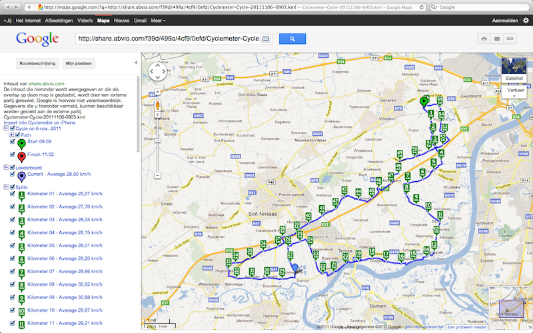The height and width of the screenshot is (333, 533).
Task: Click the map pan compass control
Action: (157, 71)
